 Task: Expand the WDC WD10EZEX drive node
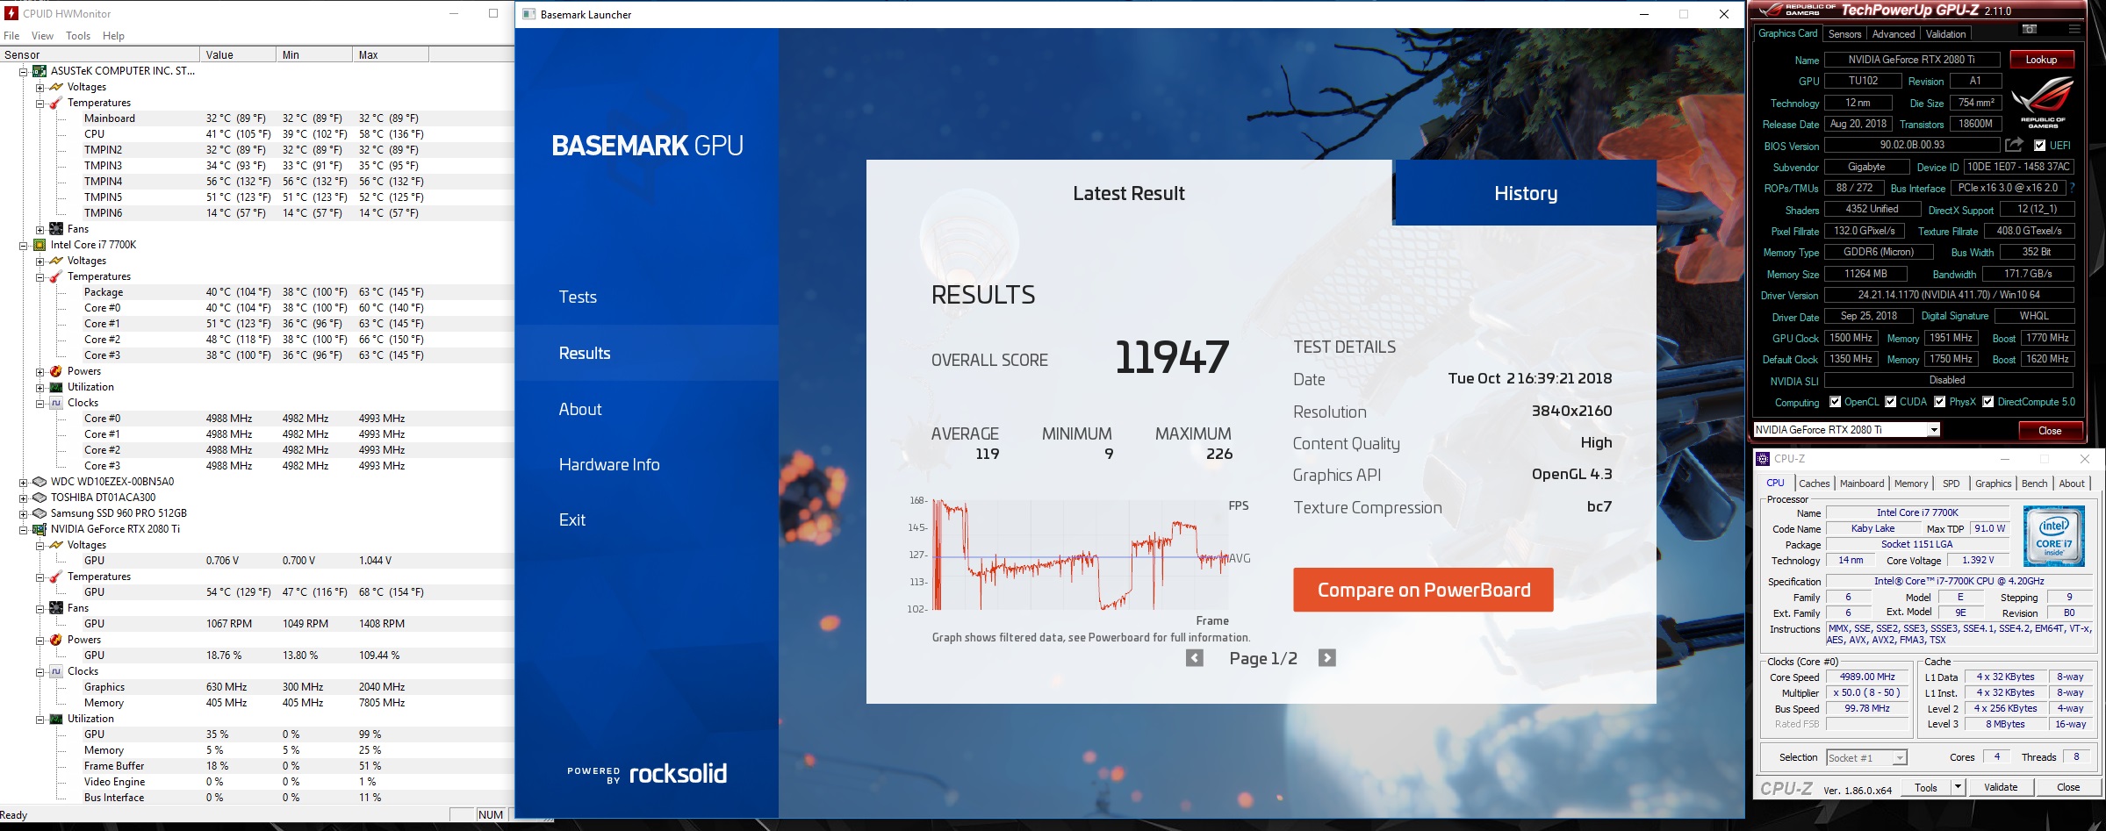point(24,482)
